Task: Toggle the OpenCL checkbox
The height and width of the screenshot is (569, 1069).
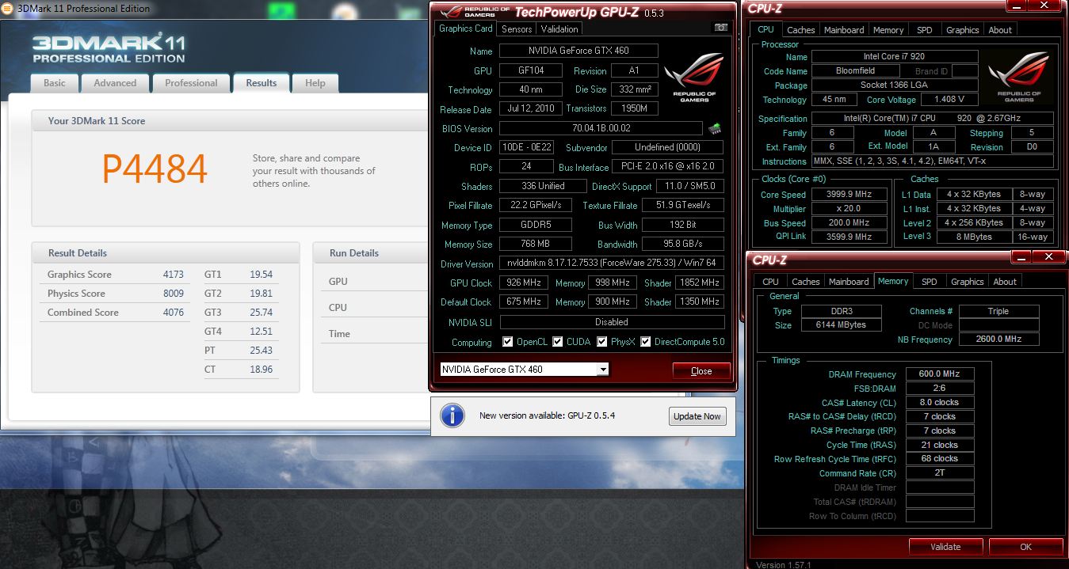Action: coord(508,342)
